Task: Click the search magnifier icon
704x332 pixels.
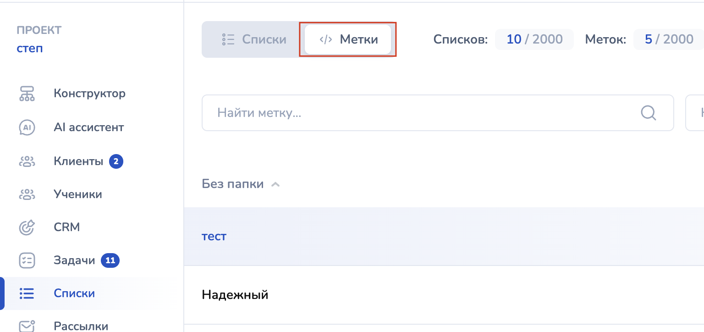Action: 648,112
